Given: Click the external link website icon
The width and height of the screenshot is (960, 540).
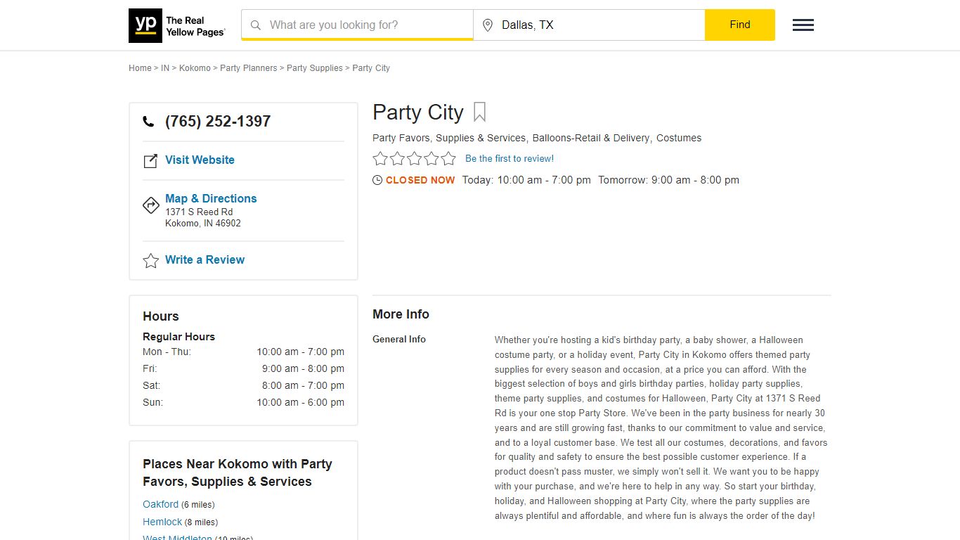Looking at the screenshot, I should click(x=150, y=161).
